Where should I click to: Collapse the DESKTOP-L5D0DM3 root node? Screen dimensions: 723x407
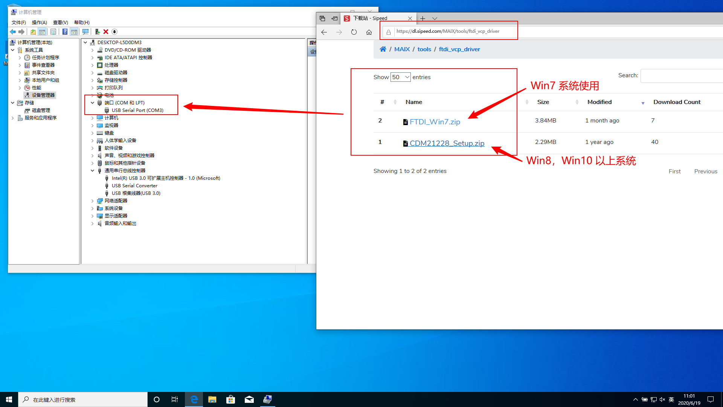pyautogui.click(x=85, y=42)
